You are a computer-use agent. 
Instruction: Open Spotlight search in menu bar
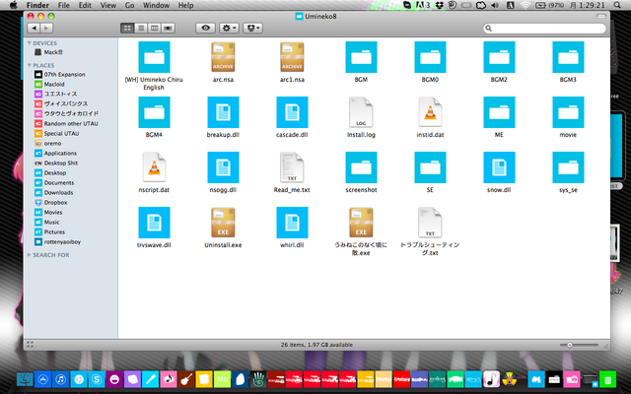617,5
